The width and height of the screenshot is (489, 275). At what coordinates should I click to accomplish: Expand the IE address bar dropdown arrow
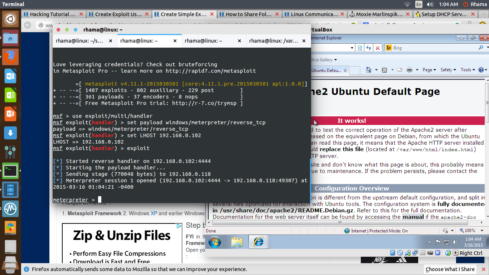point(352,48)
